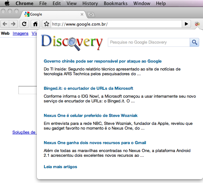
Task: Bookmark this page with the star icon
Action: tap(47, 24)
